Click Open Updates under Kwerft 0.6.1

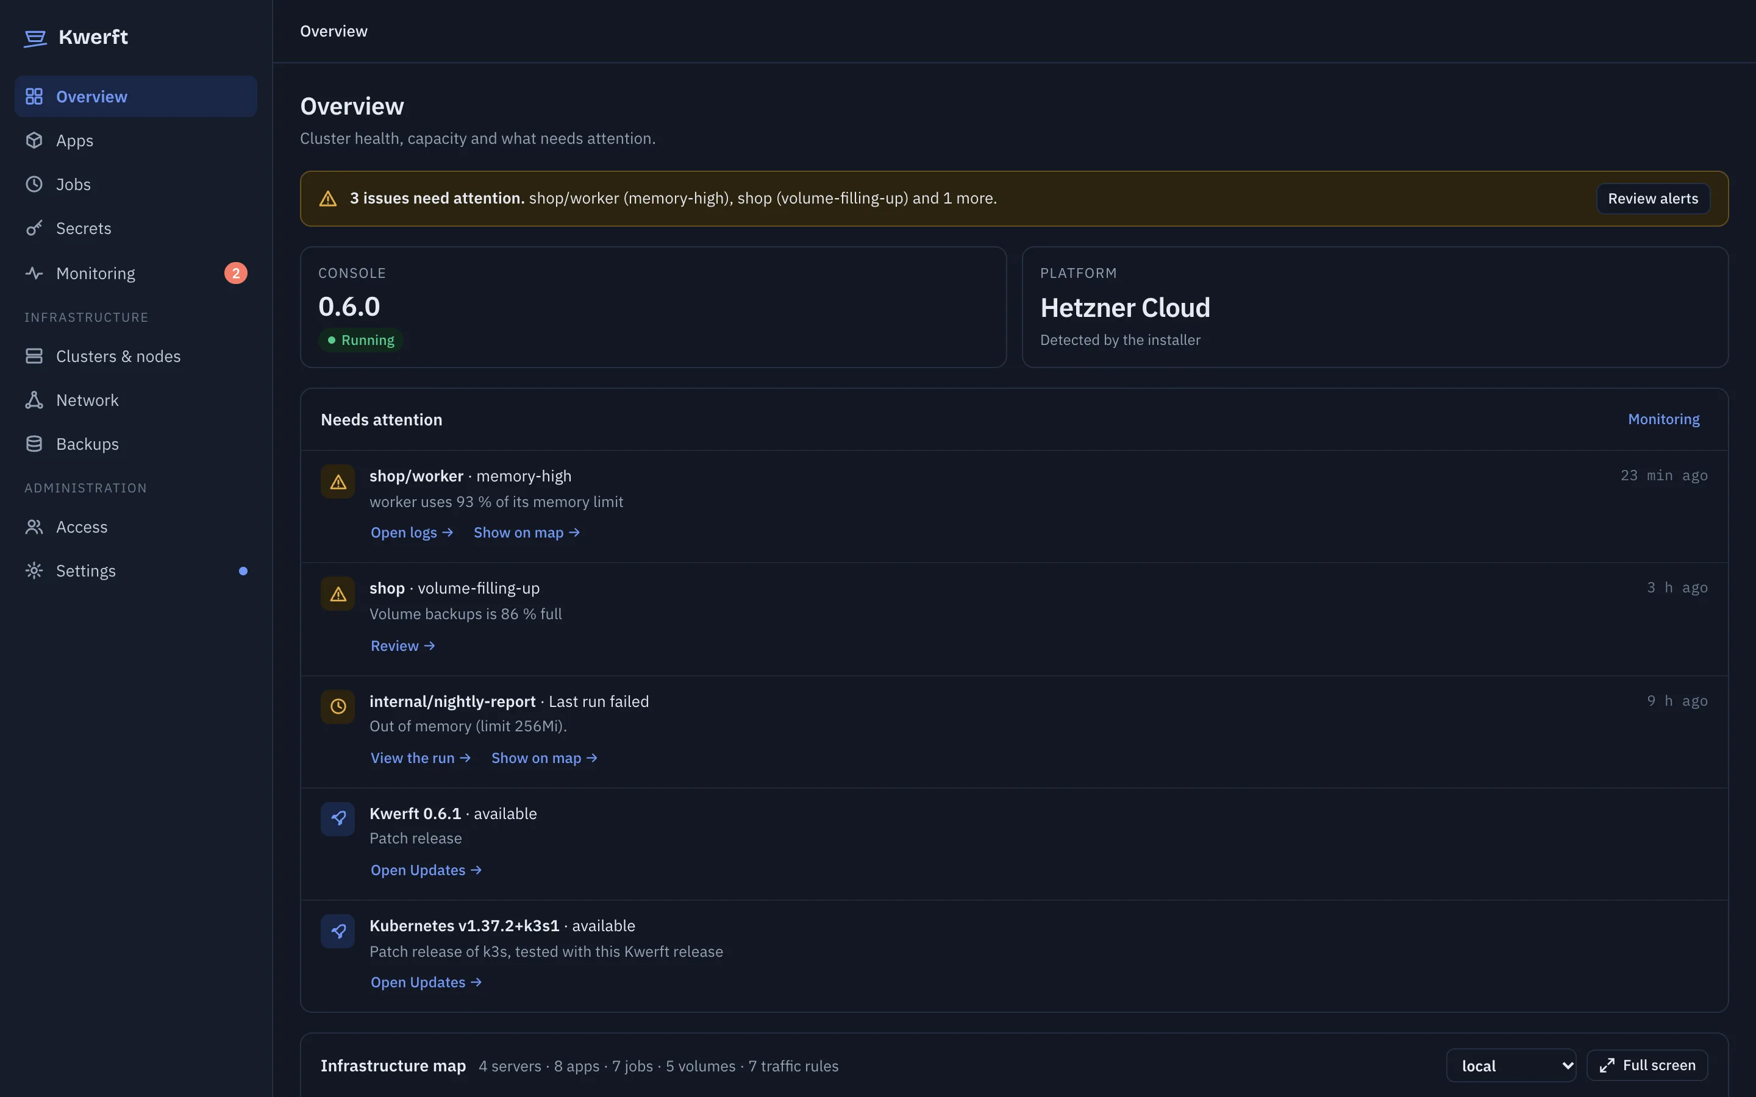(426, 870)
